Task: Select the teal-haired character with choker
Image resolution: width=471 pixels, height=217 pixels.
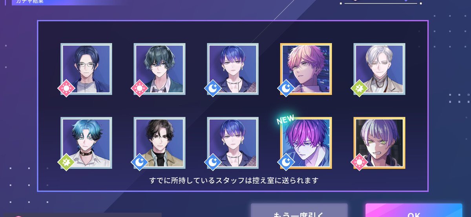Action: [x=86, y=143]
